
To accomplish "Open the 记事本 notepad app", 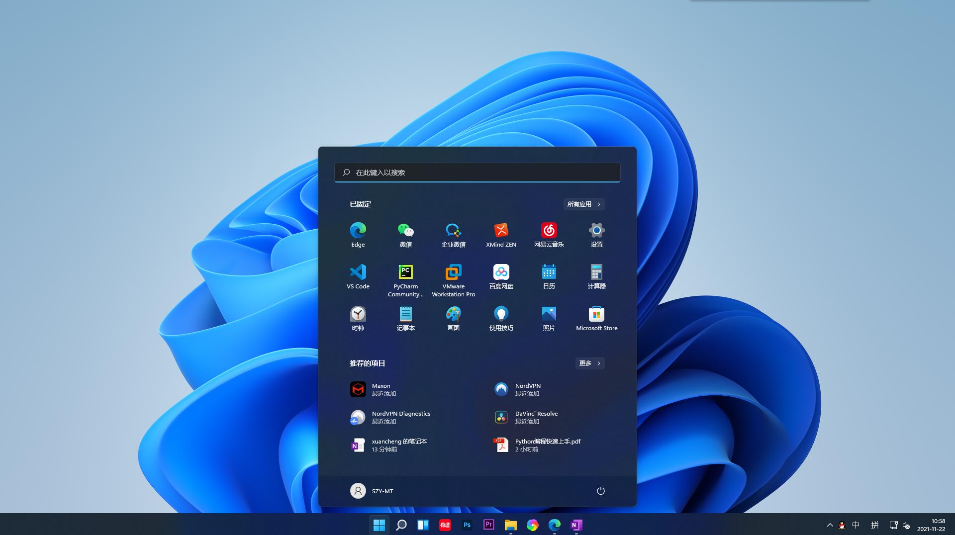I will pyautogui.click(x=405, y=317).
